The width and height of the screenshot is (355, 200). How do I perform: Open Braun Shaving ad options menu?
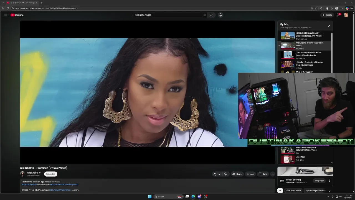329,181
